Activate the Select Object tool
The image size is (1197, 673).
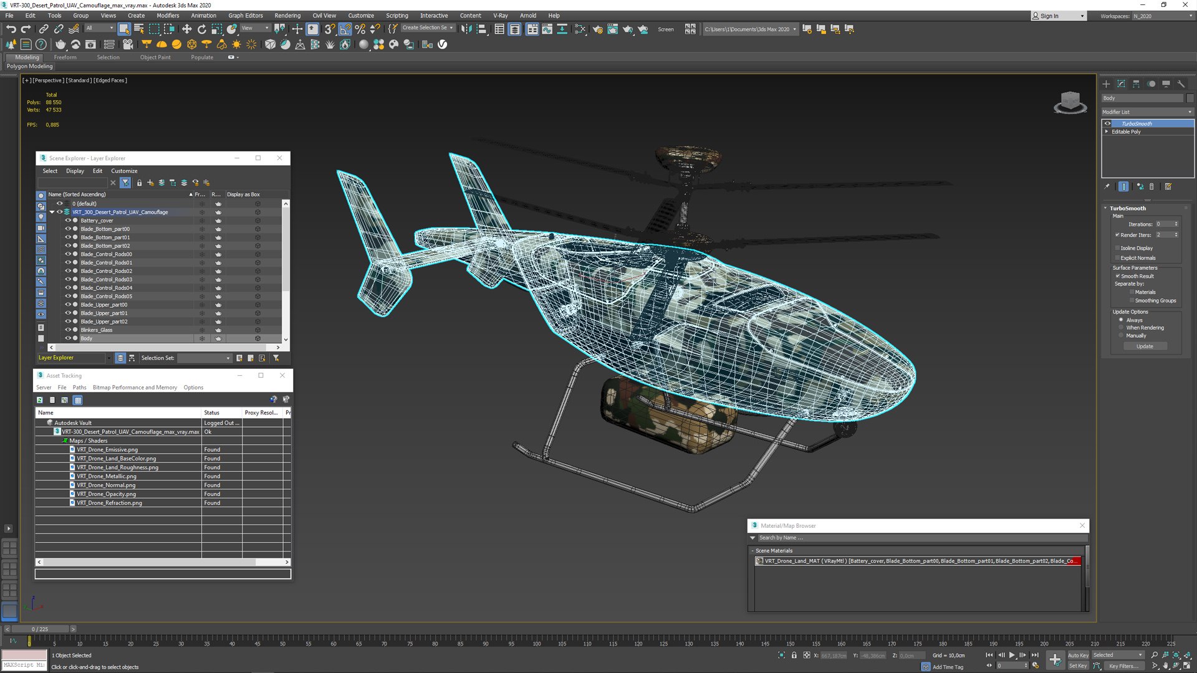(124, 29)
